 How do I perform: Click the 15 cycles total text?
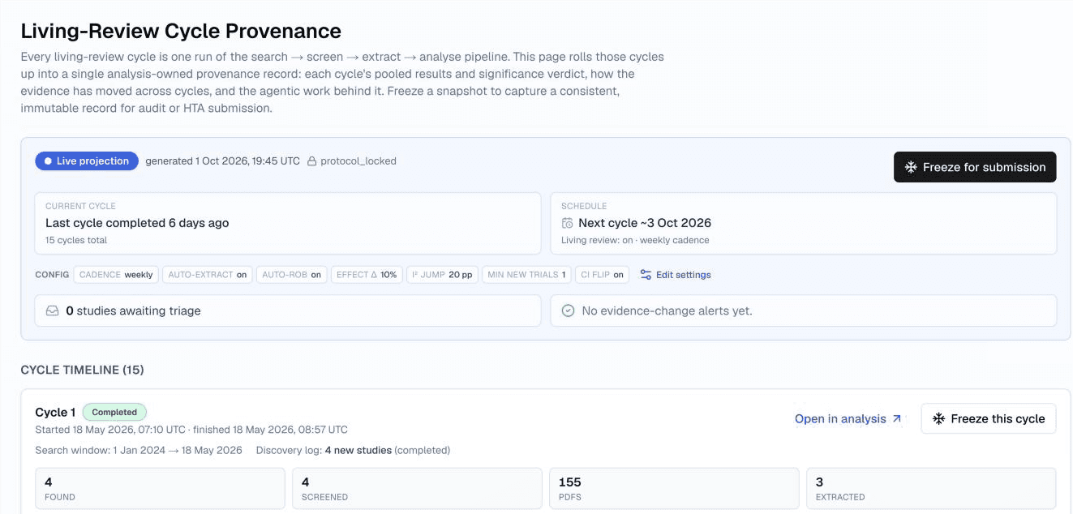point(76,240)
